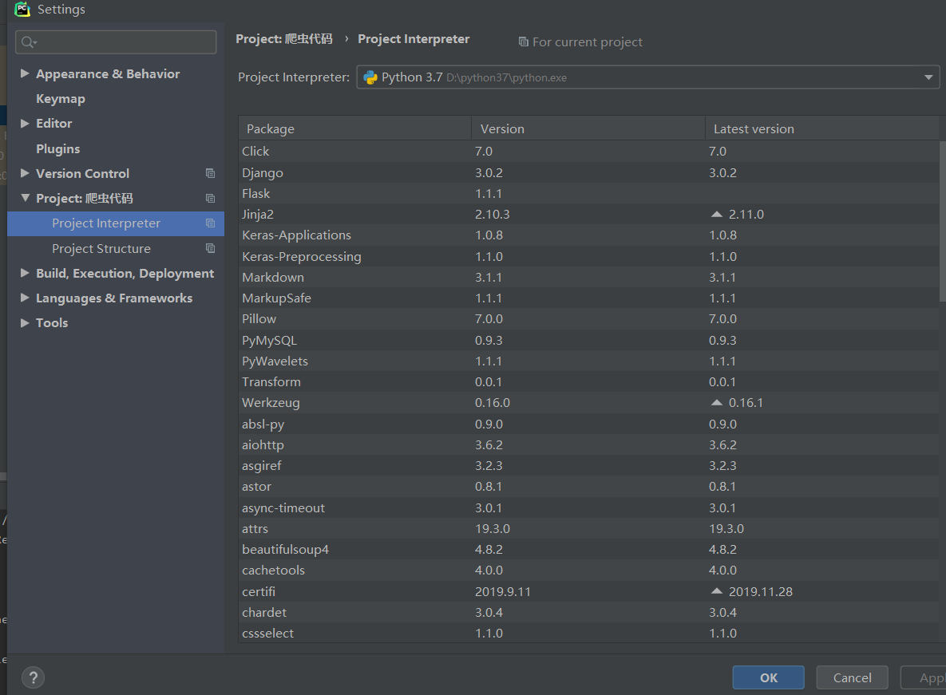Select the chardet package row
946x695 pixels.
pos(589,613)
